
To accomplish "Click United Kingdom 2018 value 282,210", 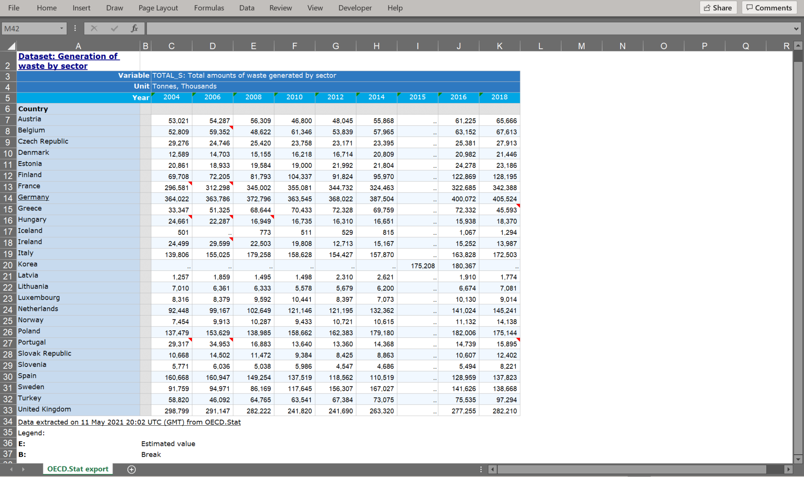I will tap(499, 411).
